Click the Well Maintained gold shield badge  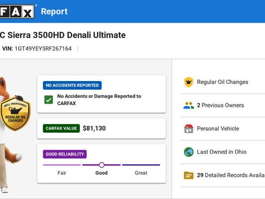coord(15,114)
